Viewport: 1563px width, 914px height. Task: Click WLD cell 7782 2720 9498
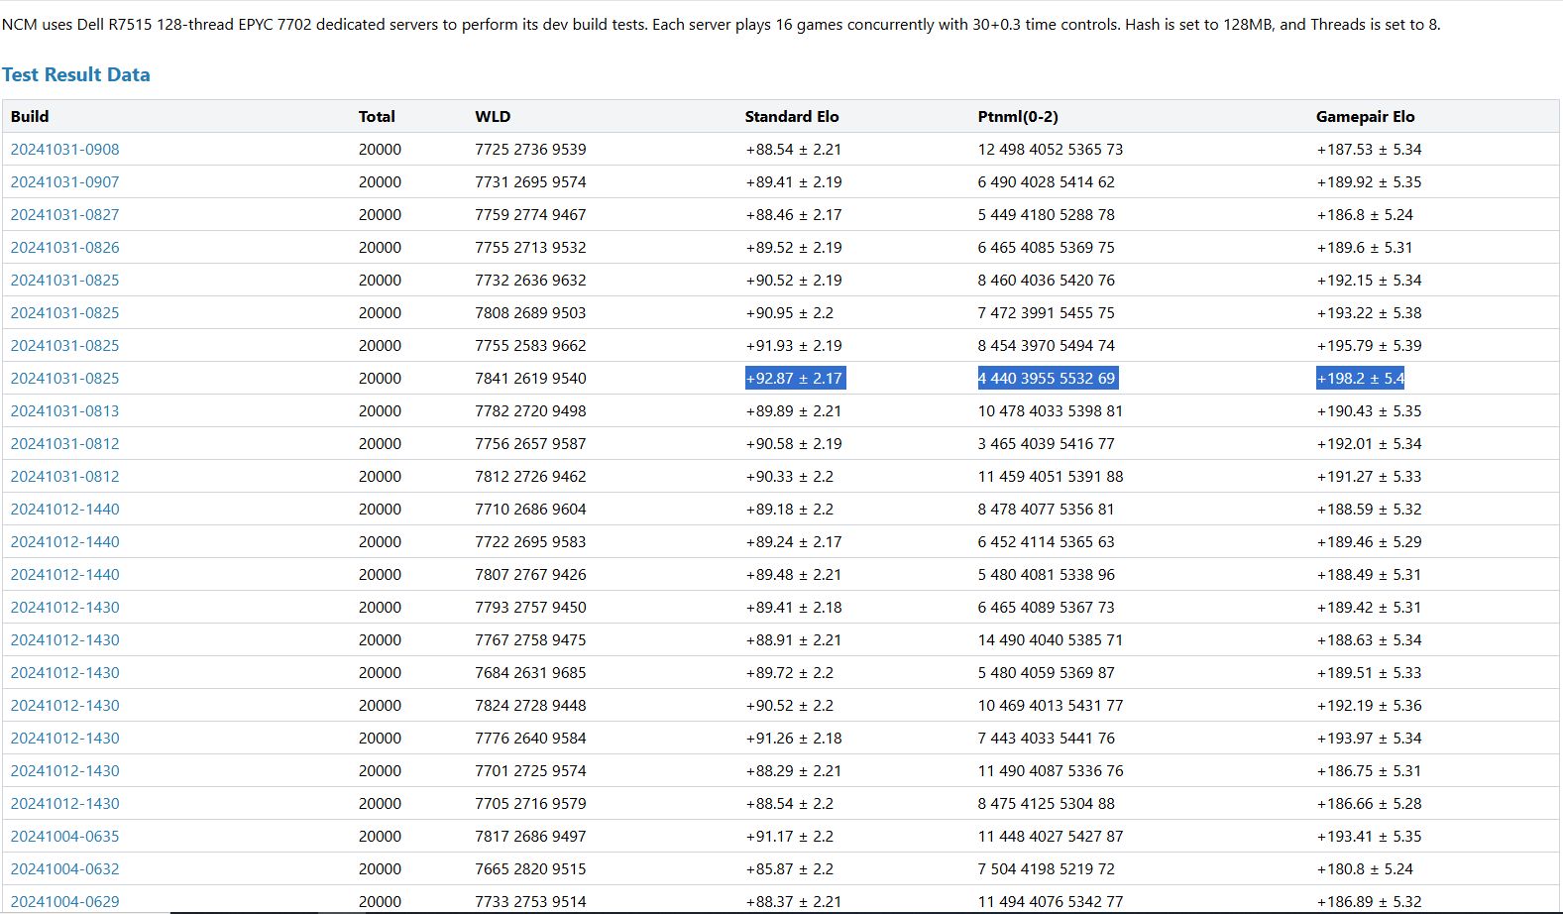tap(530, 410)
